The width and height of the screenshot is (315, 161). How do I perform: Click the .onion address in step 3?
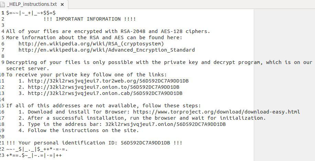click(165, 124)
